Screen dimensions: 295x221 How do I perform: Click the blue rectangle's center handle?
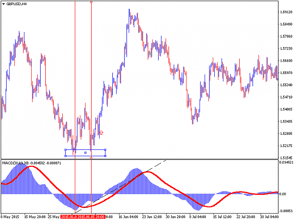pyautogui.click(x=85, y=153)
